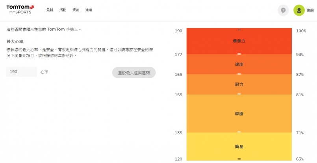Click the handle between 燃脂 and 簡易 zones
This screenshot has height=163, width=317.
tap(239, 132)
